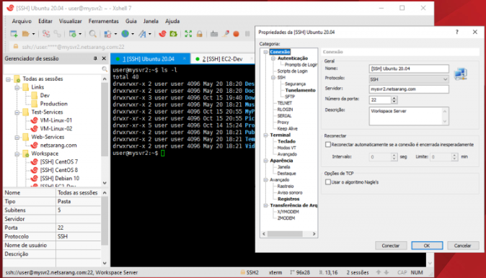Click the fullscreen green arrows icon

pyautogui.click(x=188, y=34)
